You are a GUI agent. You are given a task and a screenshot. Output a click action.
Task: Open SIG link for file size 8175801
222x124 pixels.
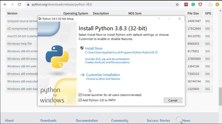207,51
